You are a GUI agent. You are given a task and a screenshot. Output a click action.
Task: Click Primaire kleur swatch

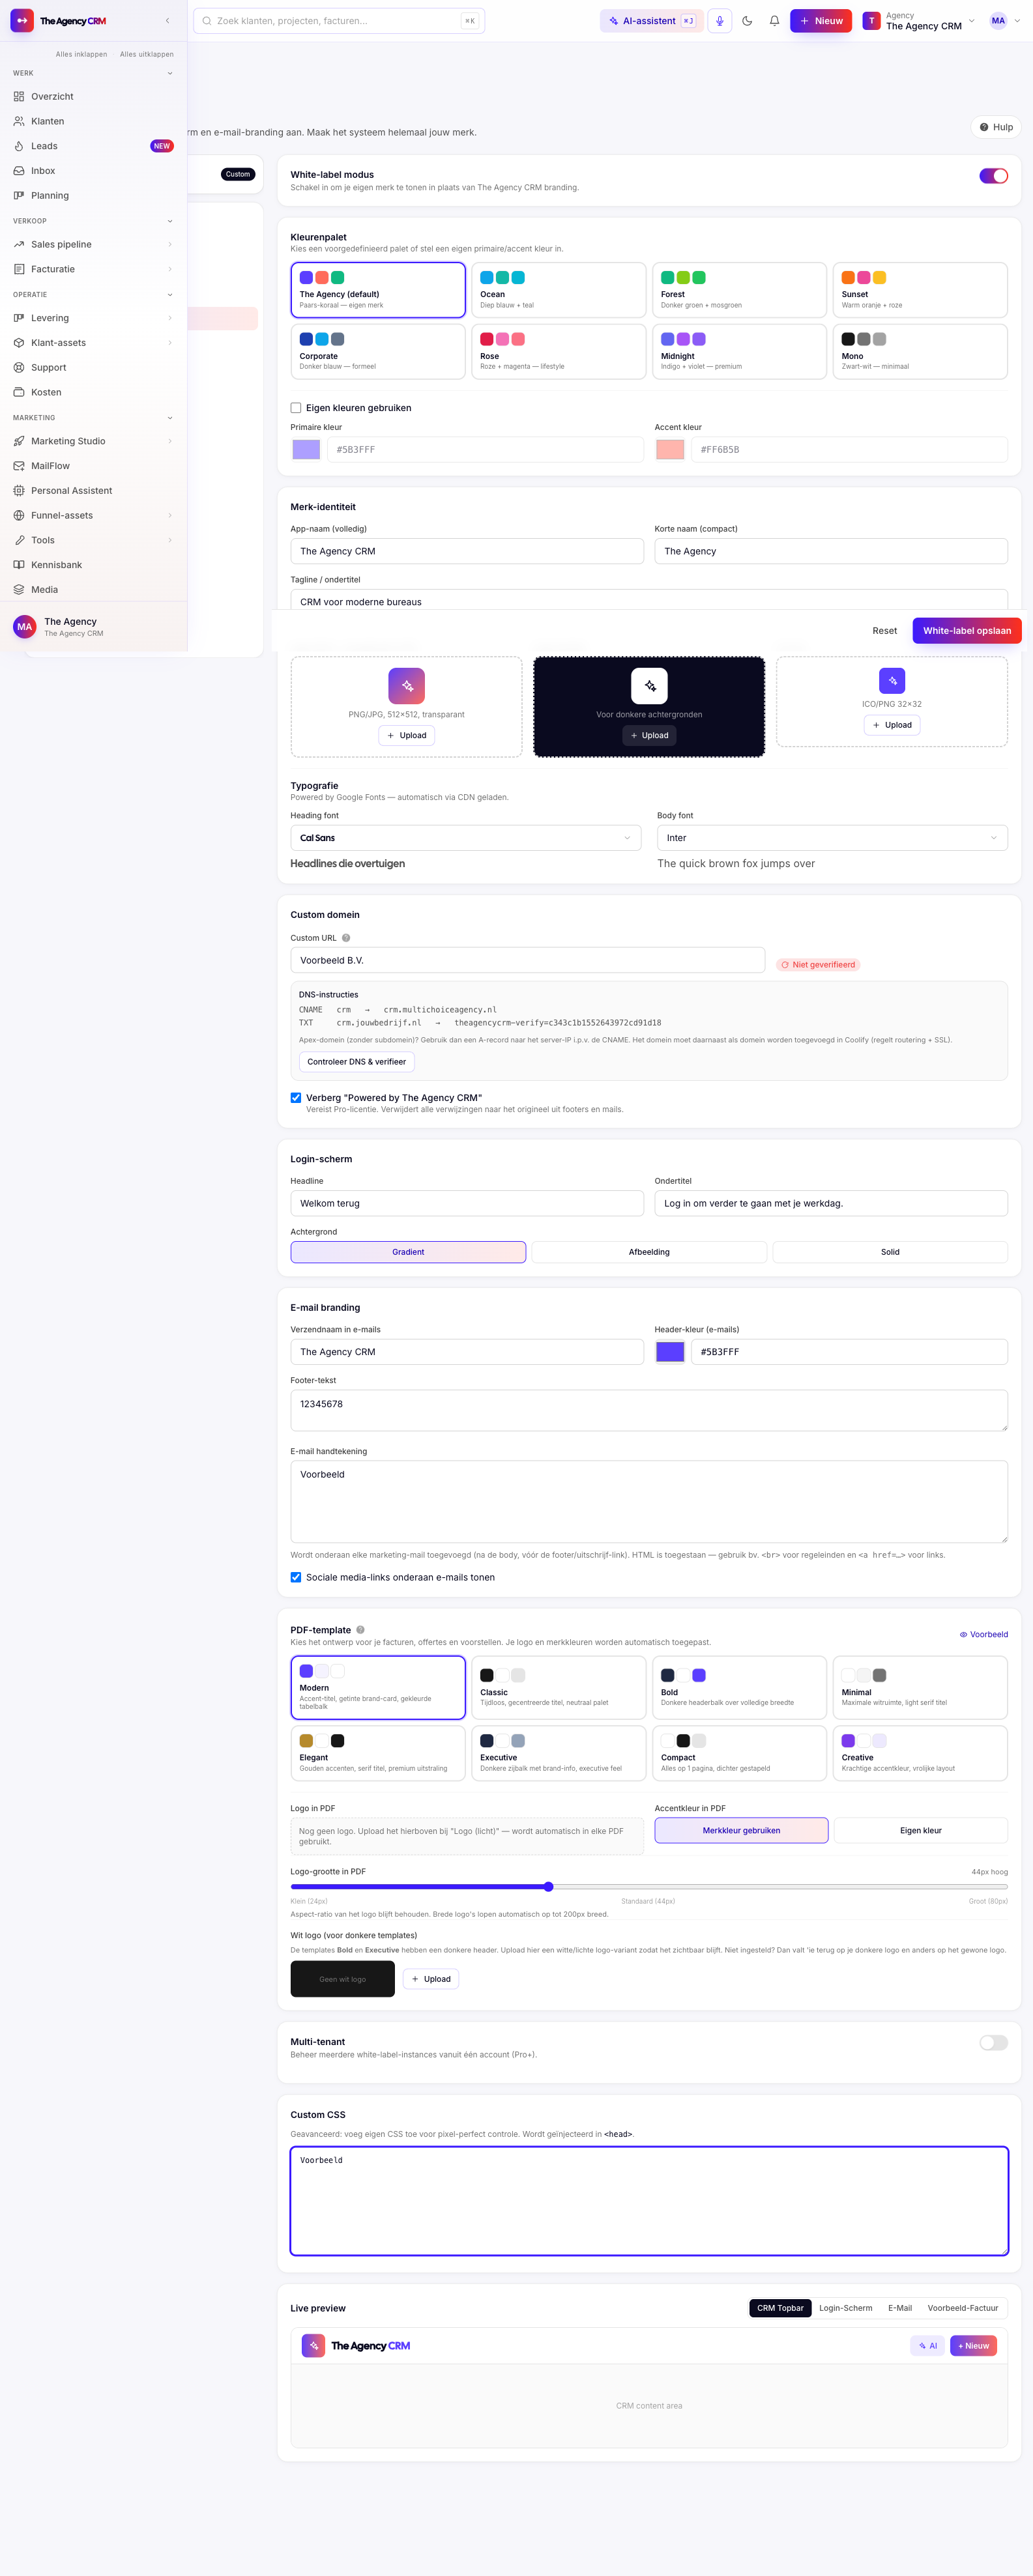306,450
